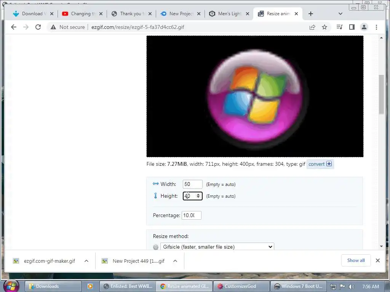Click Show all downloads

[x=356, y=260]
